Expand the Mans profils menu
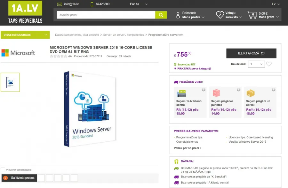The width and height of the screenshot is (288, 188). click(x=193, y=17)
